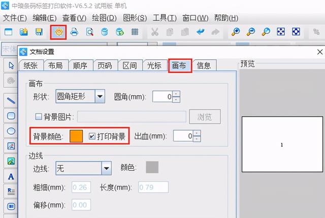
Task: Click the preview page thumbnail numbered 1
Action: (282, 144)
